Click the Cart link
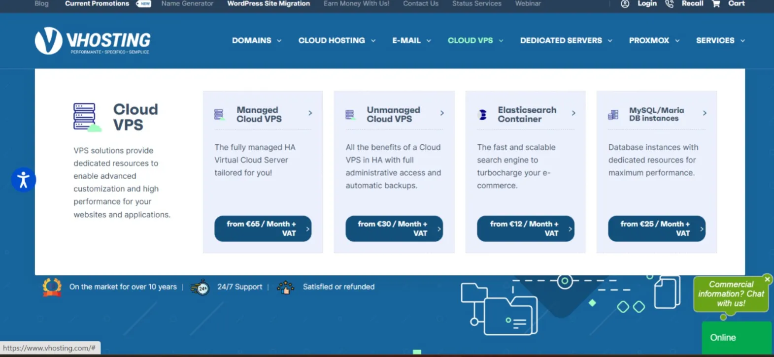This screenshot has height=357, width=774. pyautogui.click(x=737, y=3)
